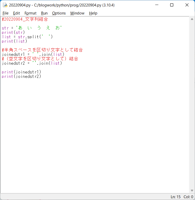Click the scrollbar up arrow
This screenshot has width=195, height=200.
click(192, 19)
